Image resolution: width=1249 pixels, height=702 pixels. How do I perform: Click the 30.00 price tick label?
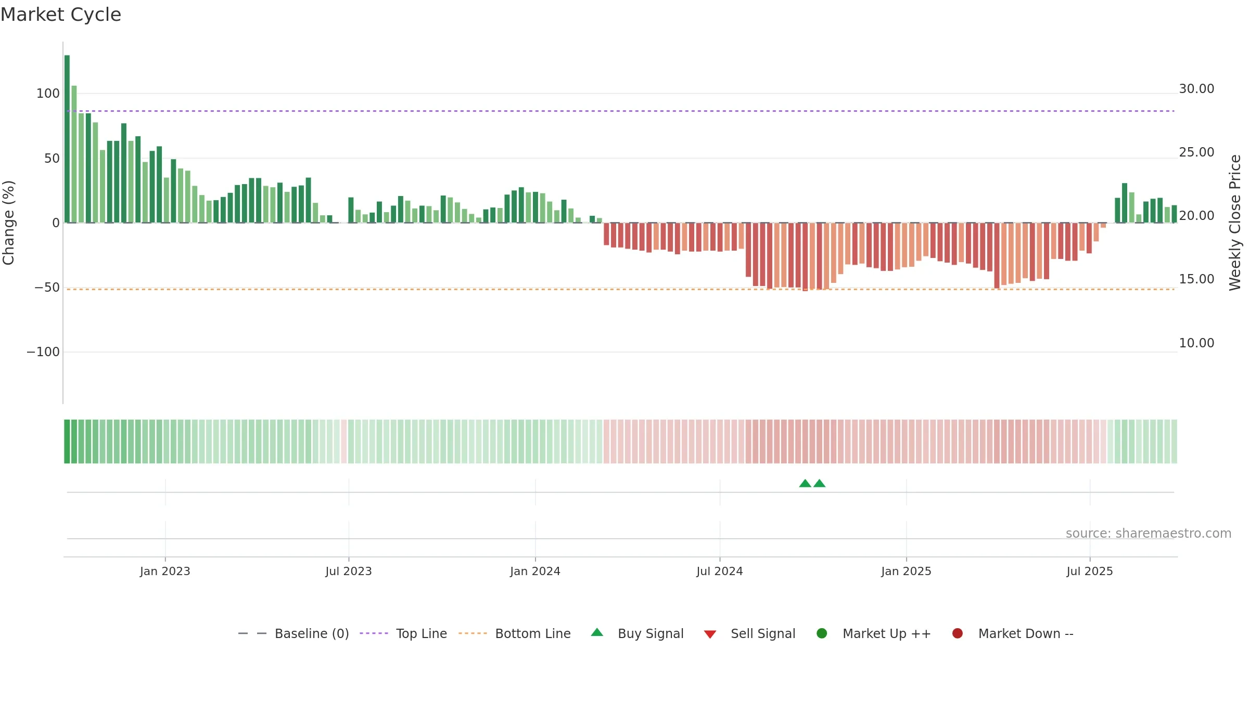1196,89
